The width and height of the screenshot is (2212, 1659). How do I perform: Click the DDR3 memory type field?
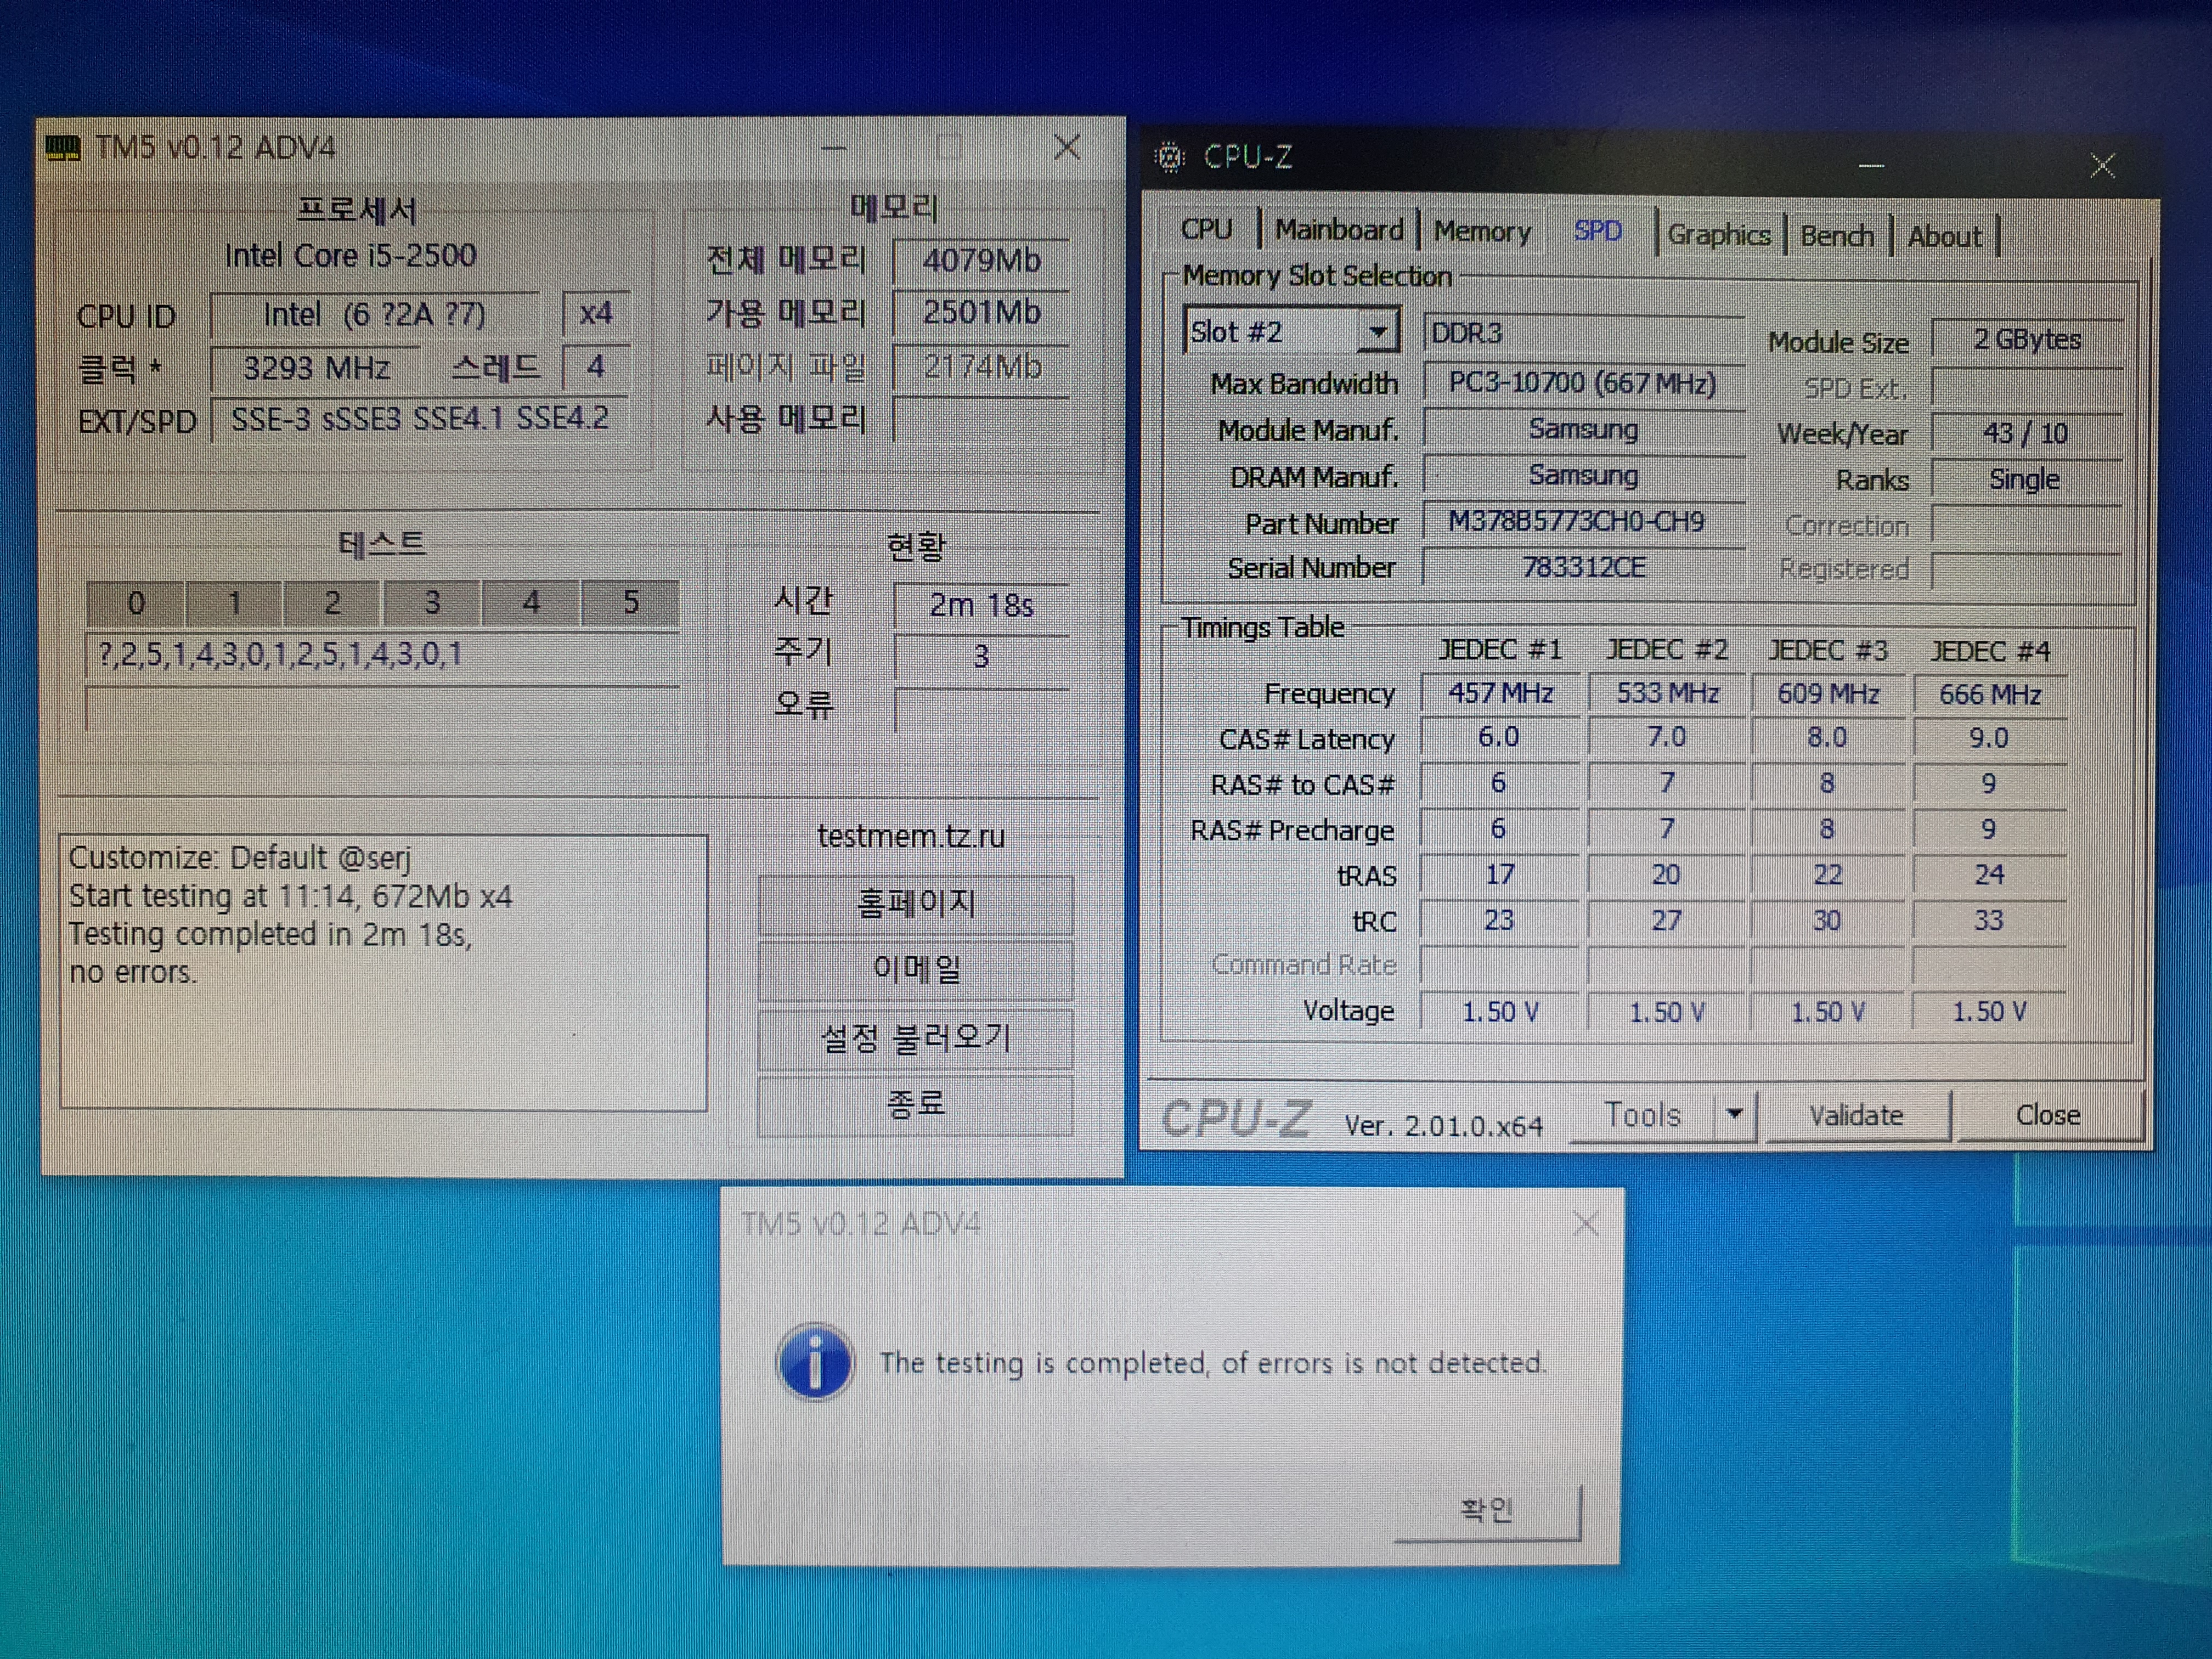(x=1583, y=333)
